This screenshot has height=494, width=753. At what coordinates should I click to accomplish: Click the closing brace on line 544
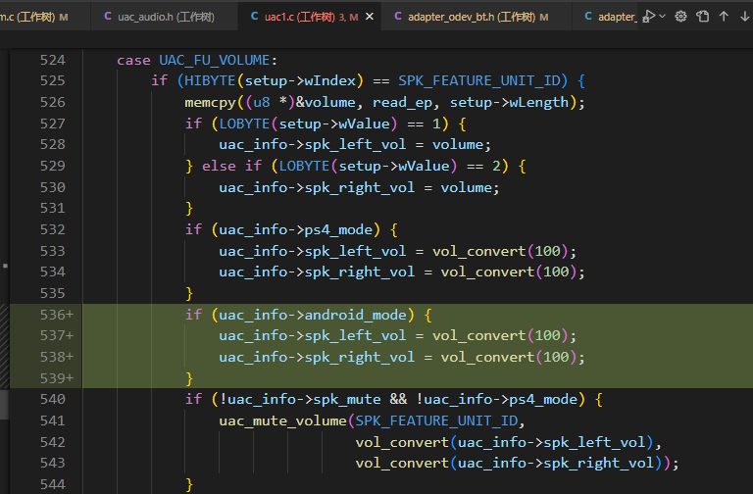coord(188,484)
